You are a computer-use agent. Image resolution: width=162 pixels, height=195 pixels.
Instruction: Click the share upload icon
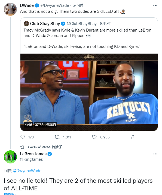[x=133, y=137]
